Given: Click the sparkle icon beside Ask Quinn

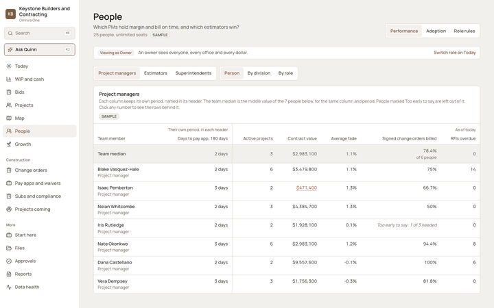Looking at the screenshot, I should (x=10, y=49).
